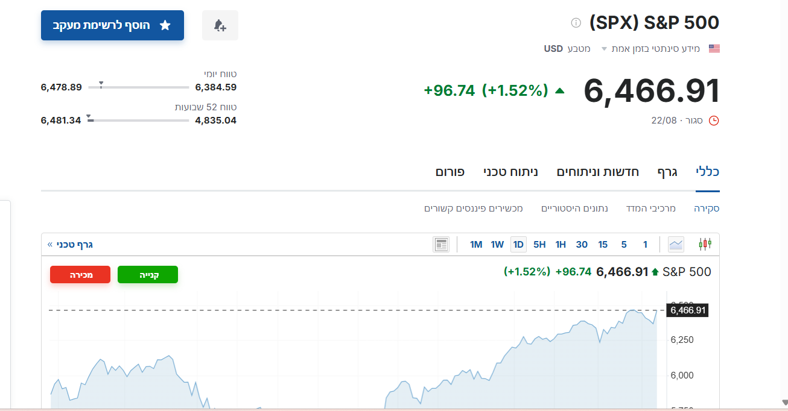Click the daily range slider bar
This screenshot has height=411, width=788.
(138, 87)
